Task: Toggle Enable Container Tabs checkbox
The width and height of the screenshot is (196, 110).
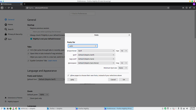Action: (28, 61)
